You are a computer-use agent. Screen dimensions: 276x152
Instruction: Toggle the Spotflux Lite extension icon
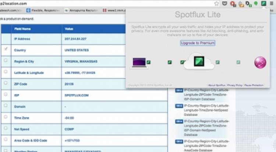(x=263, y=3)
